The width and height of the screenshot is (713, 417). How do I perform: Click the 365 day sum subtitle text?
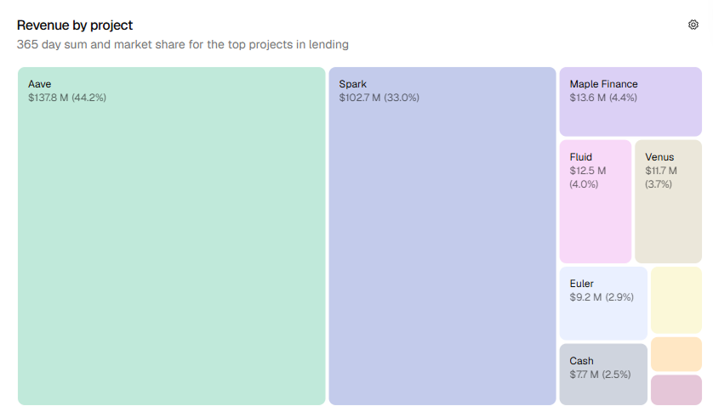coord(183,44)
